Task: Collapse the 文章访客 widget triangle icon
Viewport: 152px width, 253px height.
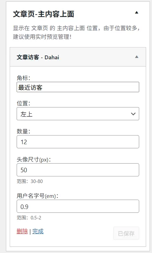Action: click(136, 57)
